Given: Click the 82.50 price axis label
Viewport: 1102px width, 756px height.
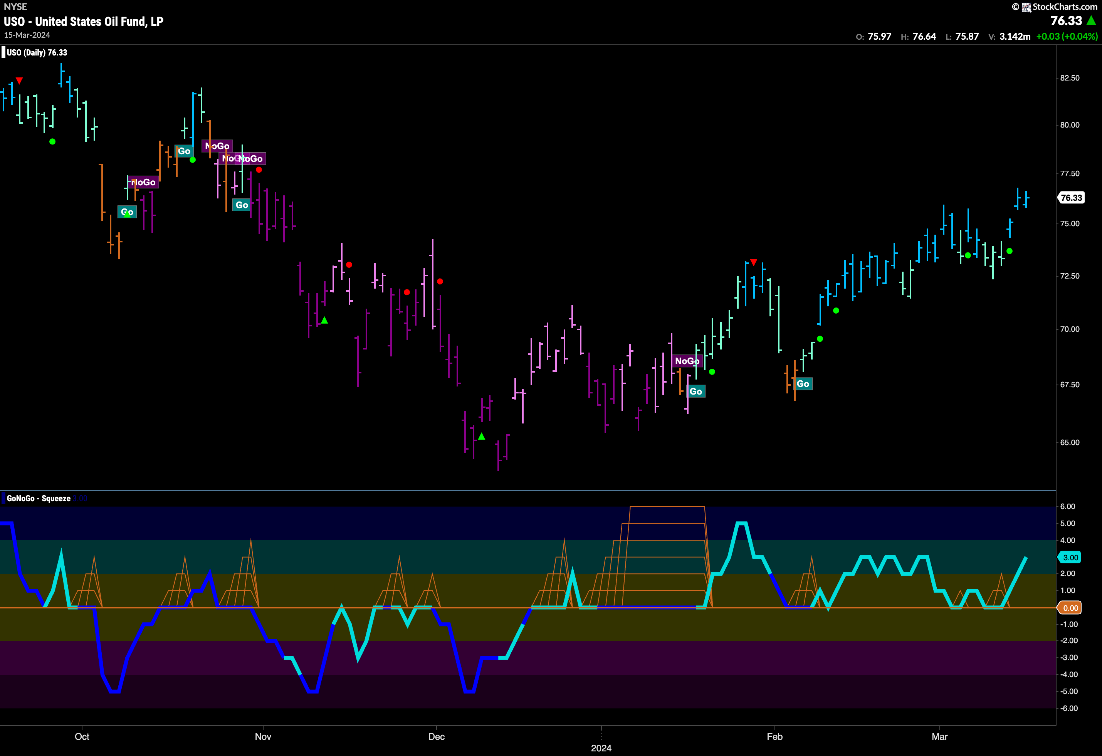Looking at the screenshot, I should 1070,78.
